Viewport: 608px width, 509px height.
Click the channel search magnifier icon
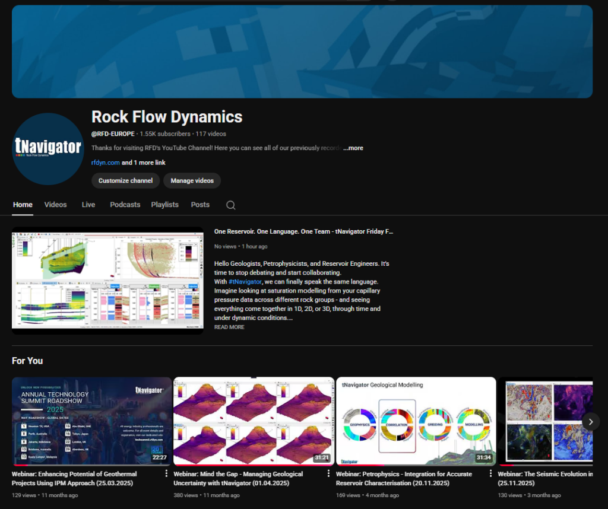click(x=231, y=205)
